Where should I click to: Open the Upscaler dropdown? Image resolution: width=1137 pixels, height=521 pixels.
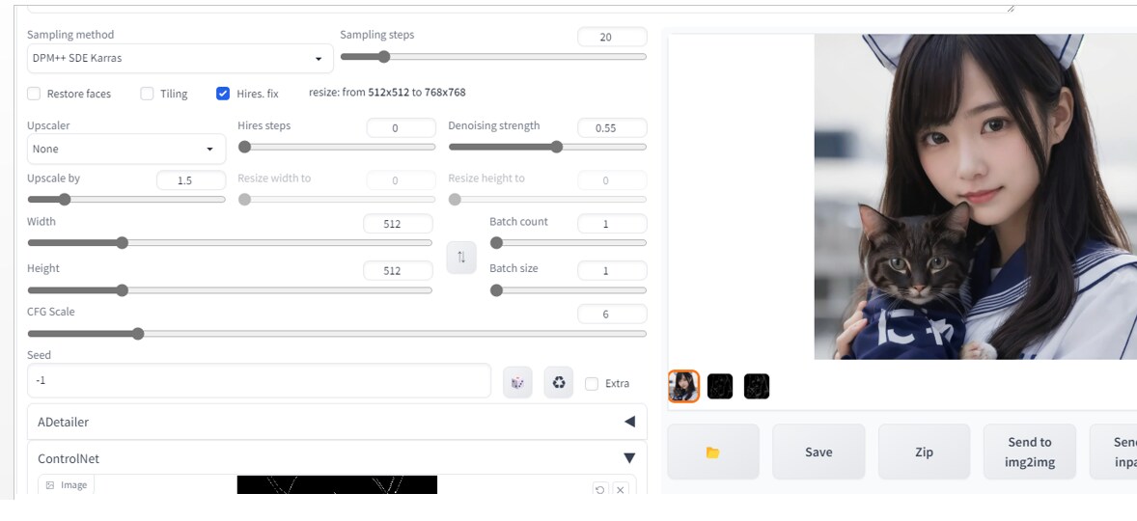pos(126,149)
